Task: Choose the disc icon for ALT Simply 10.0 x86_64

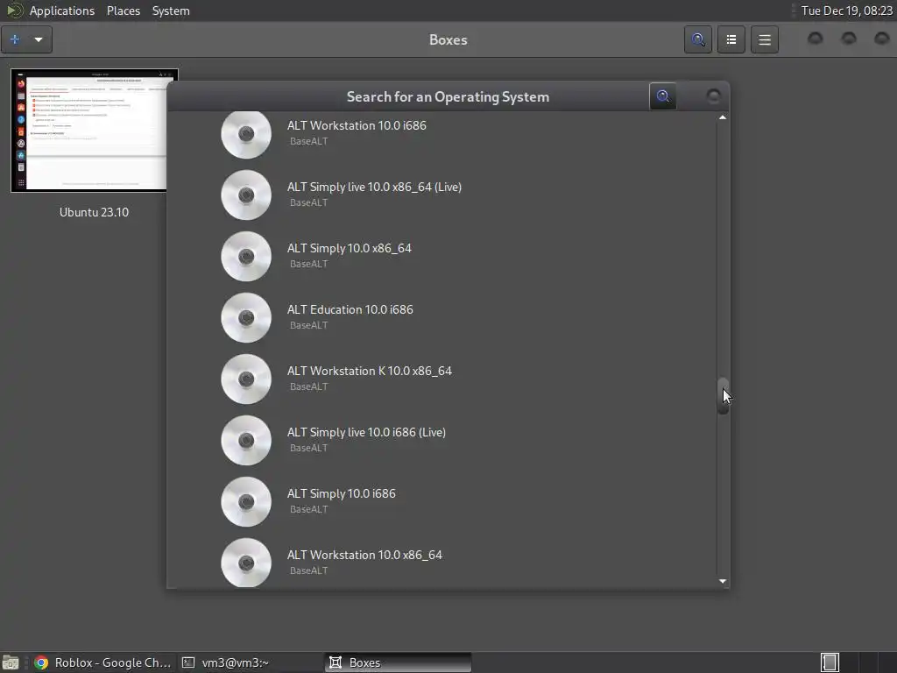Action: click(246, 257)
